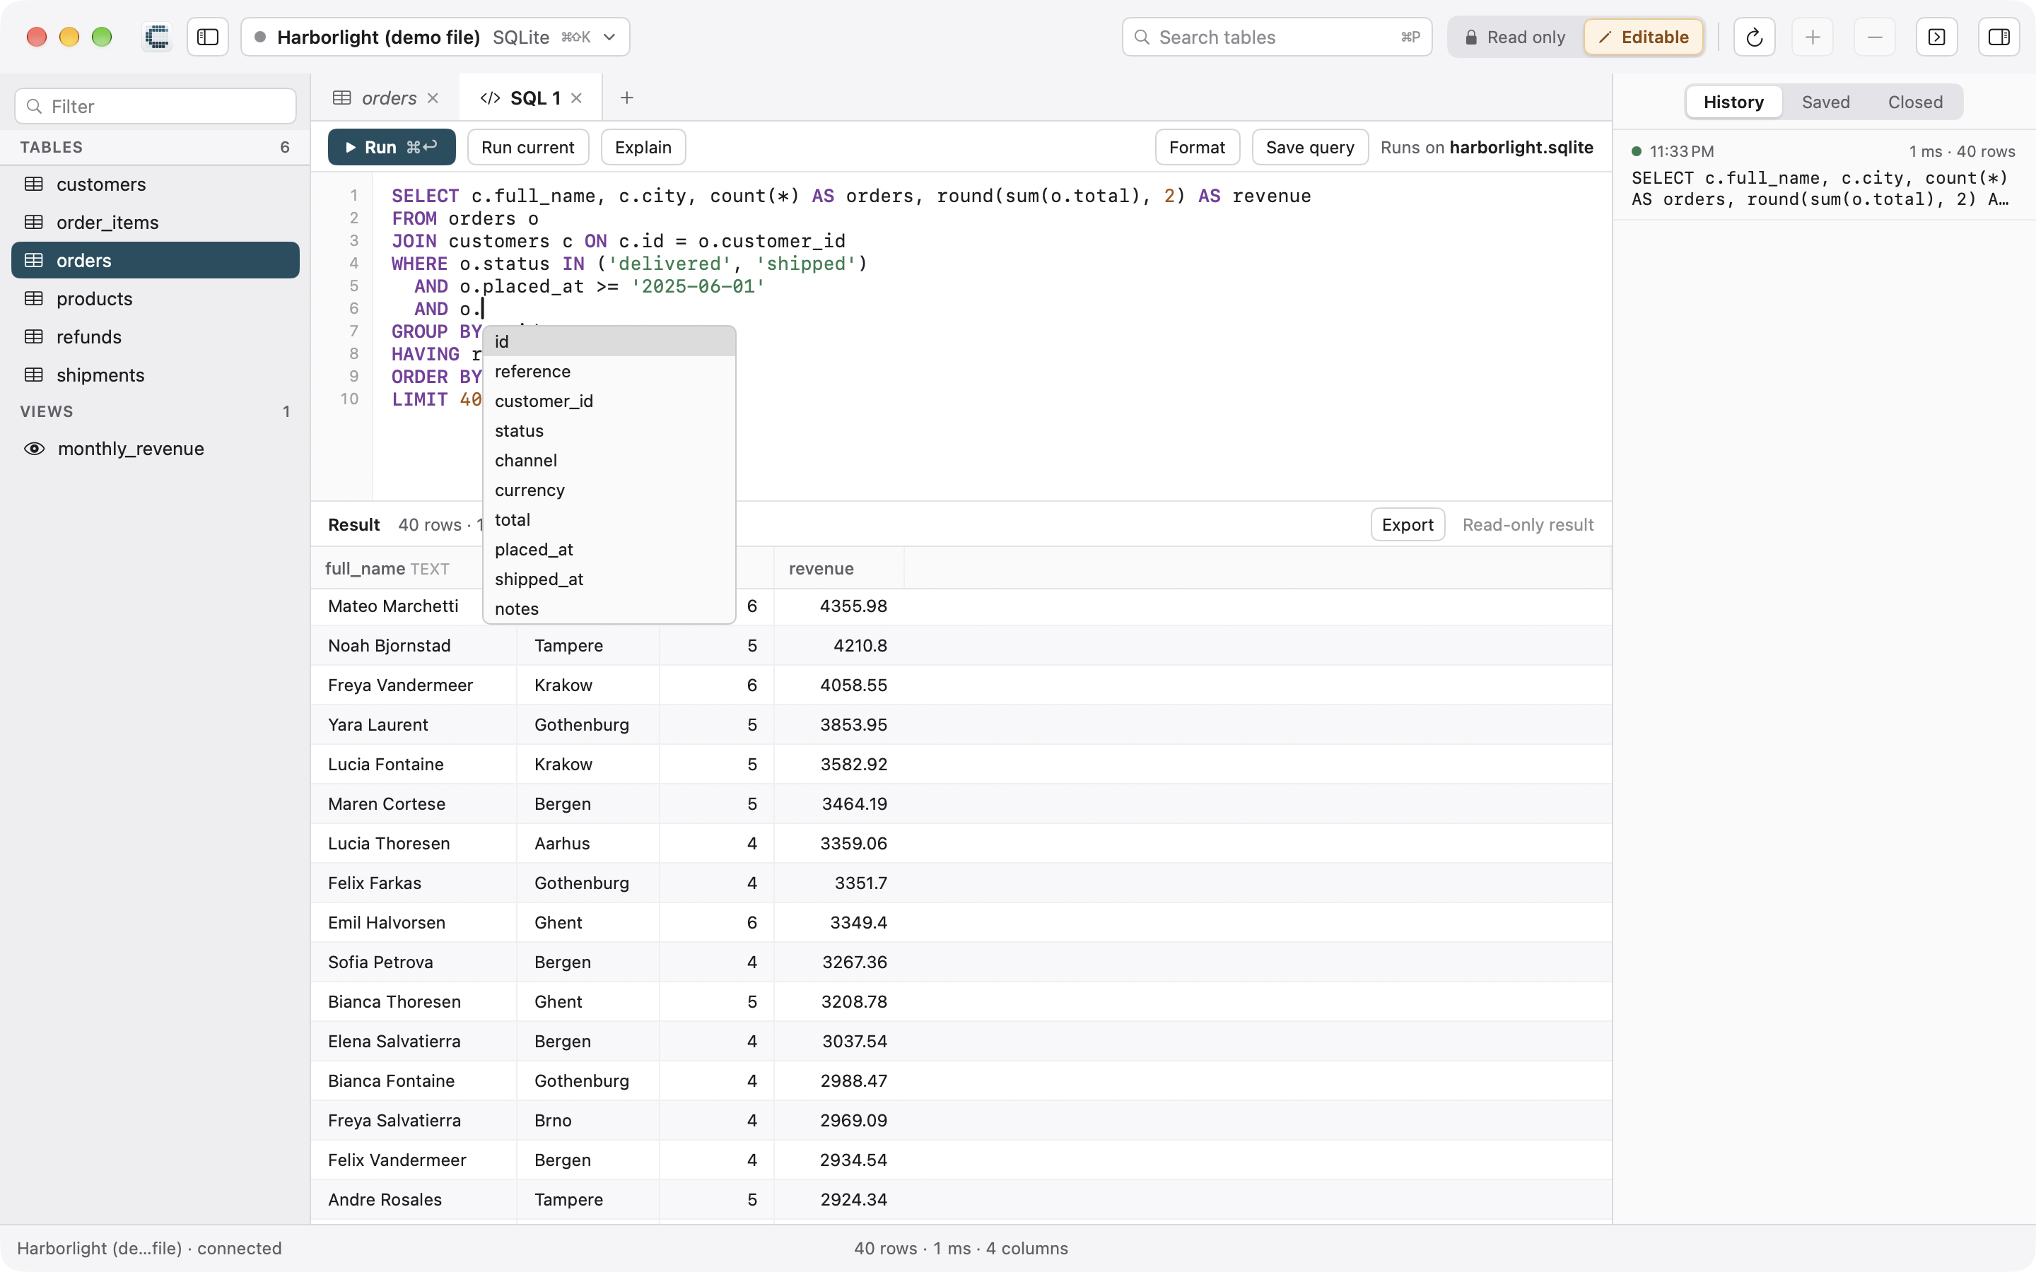2036x1272 pixels.
Task: Click the plus zoom-in toolbar icon
Action: click(1812, 37)
